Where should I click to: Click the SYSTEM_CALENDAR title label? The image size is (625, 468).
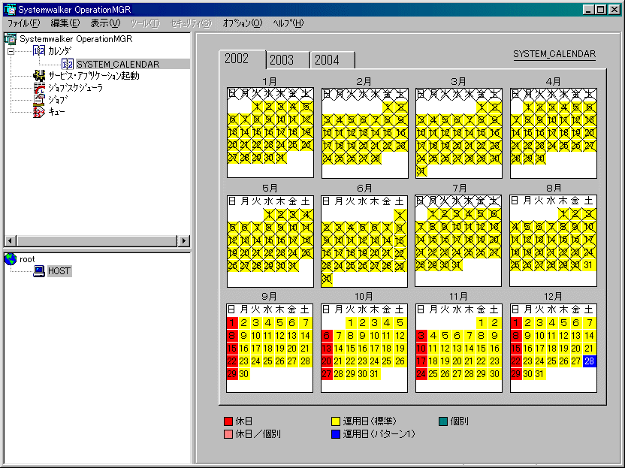pyautogui.click(x=554, y=54)
